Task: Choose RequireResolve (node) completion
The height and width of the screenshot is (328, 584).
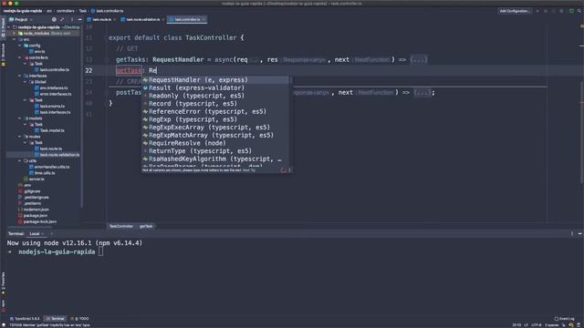Action: point(215,143)
